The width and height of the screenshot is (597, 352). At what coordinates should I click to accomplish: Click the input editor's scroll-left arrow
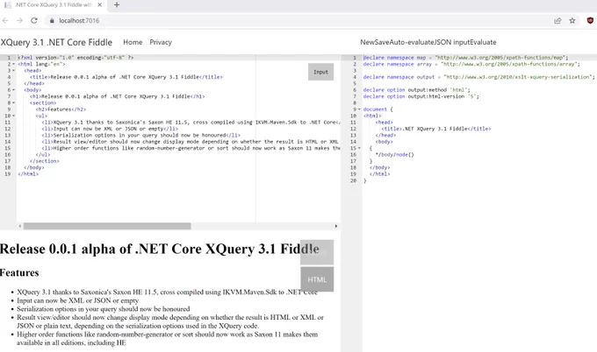coord(20,226)
